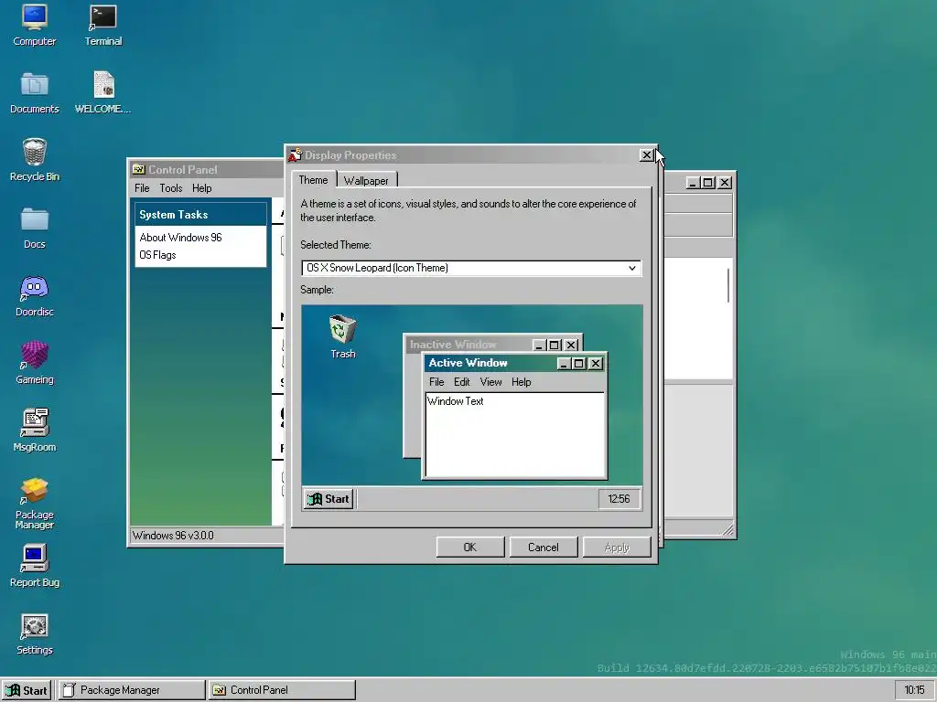Screen dimensions: 937x702
Task: Switch to Control Panel taskbar button
Action: 282,690
